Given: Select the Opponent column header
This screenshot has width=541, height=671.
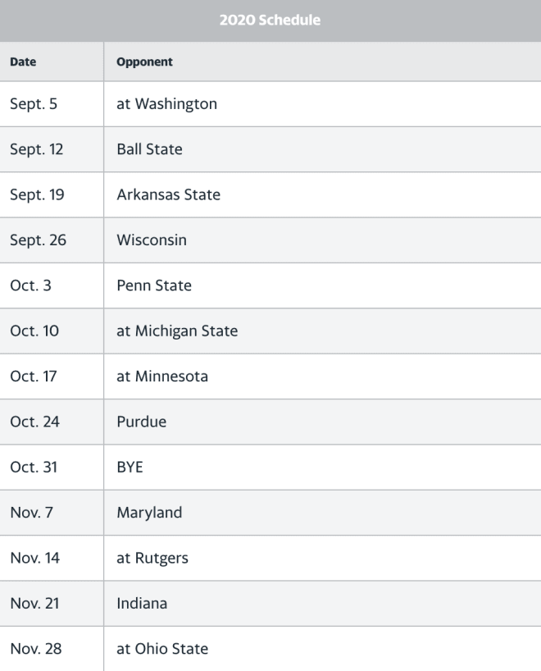Looking at the screenshot, I should (x=144, y=62).
